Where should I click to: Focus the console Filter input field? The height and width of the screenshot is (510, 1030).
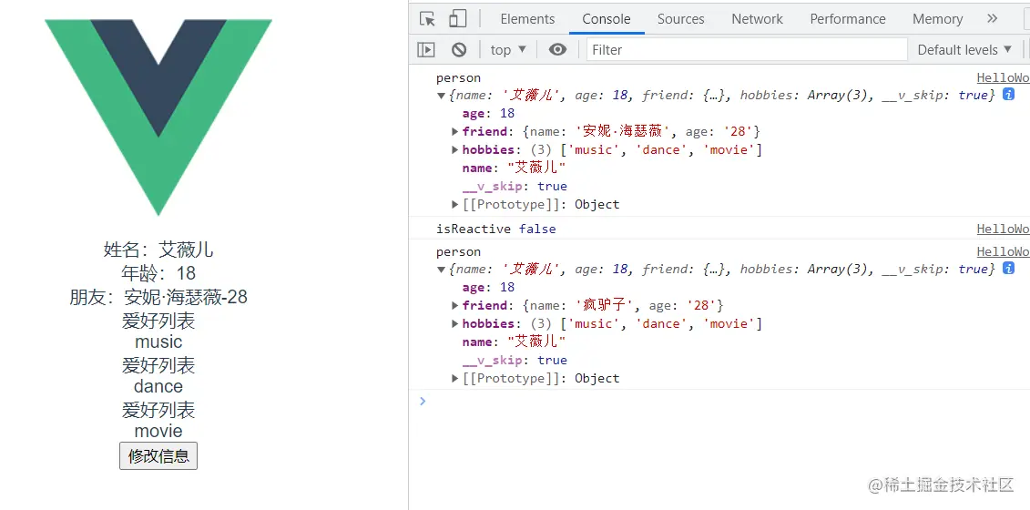747,49
